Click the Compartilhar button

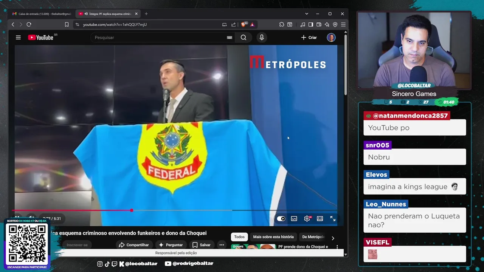(x=134, y=245)
